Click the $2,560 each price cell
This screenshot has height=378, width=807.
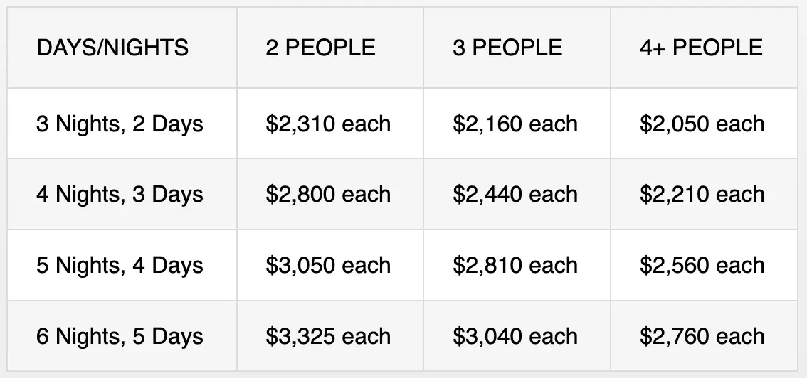pyautogui.click(x=702, y=265)
